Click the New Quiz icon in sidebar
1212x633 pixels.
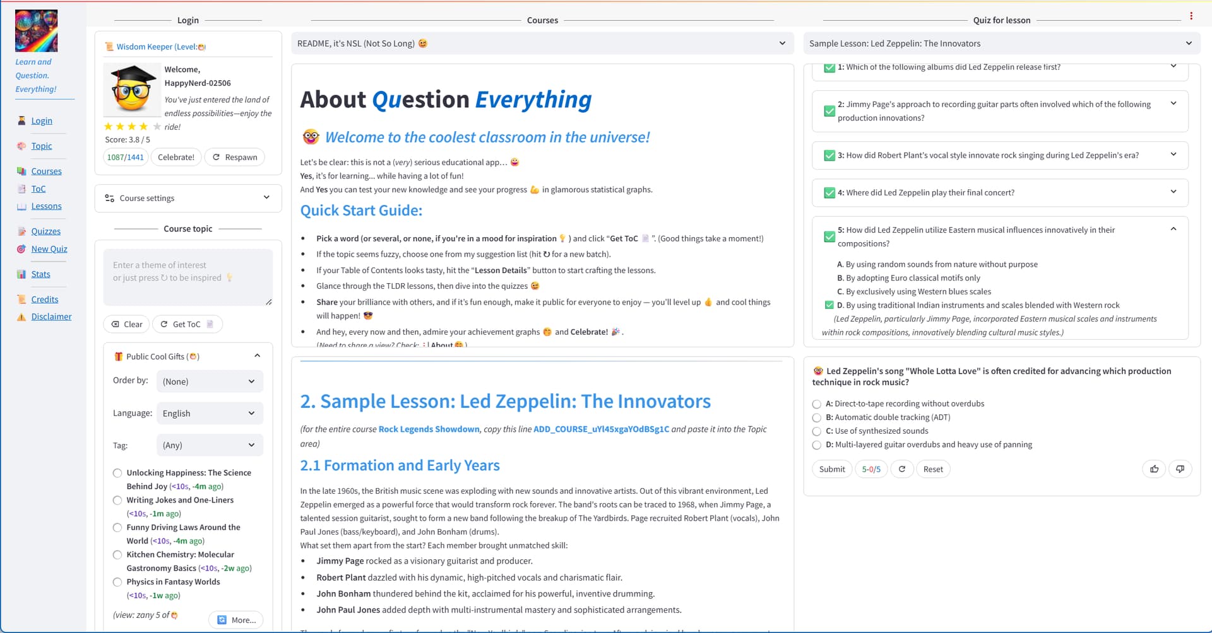pos(21,249)
